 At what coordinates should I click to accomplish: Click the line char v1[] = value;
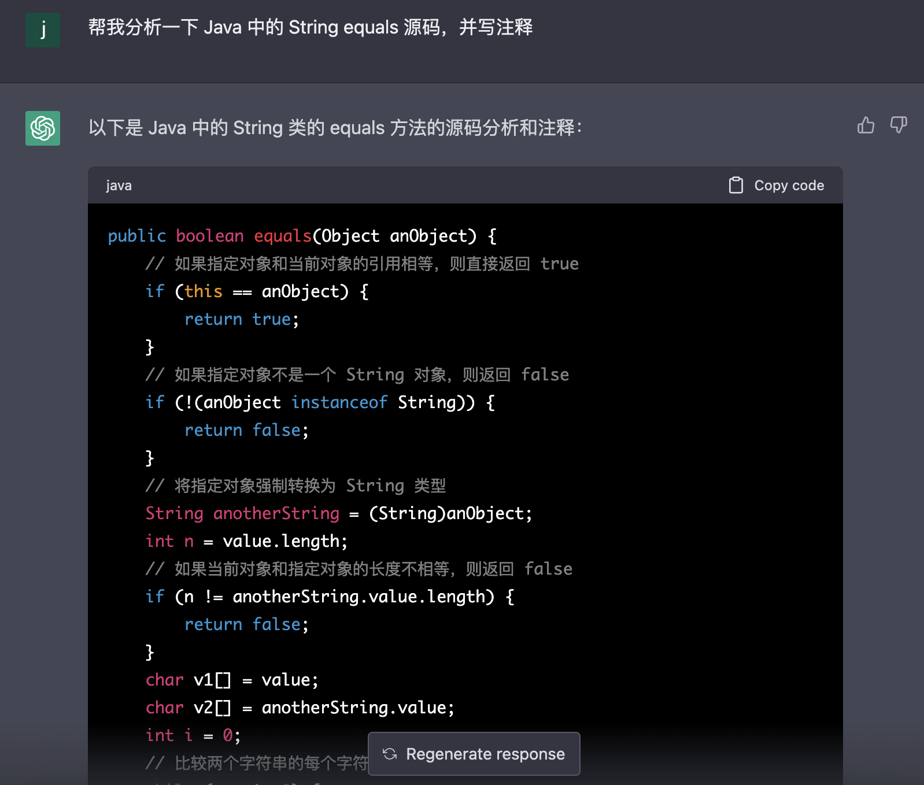232,680
